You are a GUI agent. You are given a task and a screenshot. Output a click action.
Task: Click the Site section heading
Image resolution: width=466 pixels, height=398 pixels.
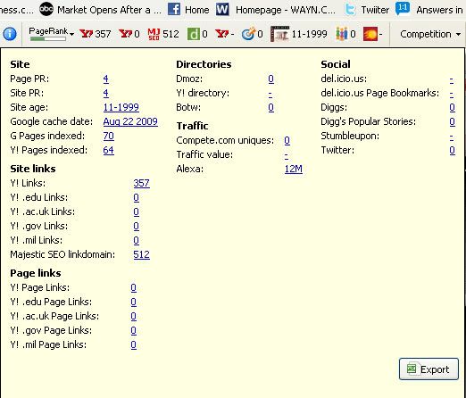coord(20,64)
